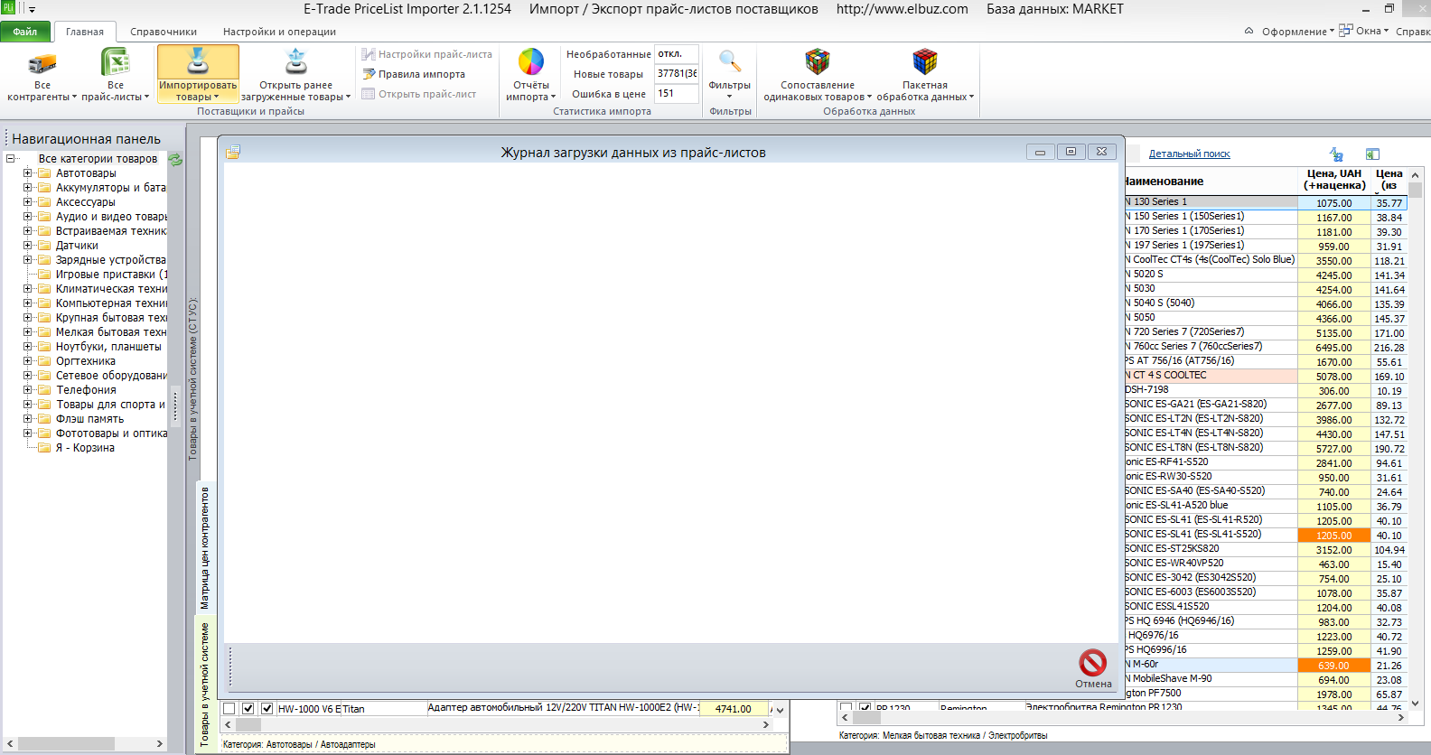Image resolution: width=1431 pixels, height=755 pixels.
Task: Click the ribbon collapse caret near Оформление
Action: (x=1249, y=31)
